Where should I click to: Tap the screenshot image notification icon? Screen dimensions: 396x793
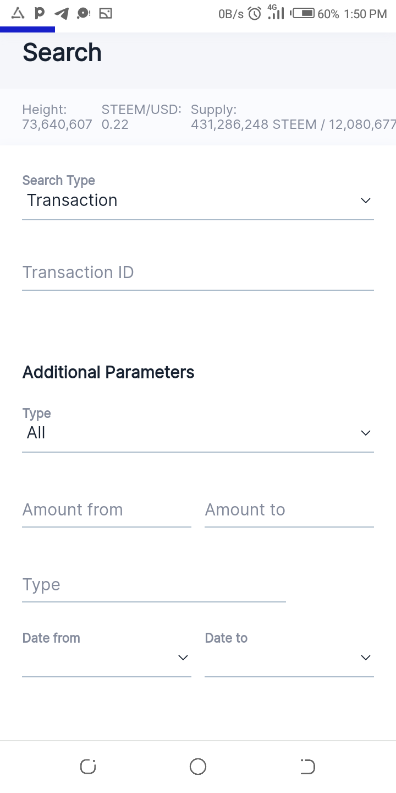pyautogui.click(x=106, y=14)
